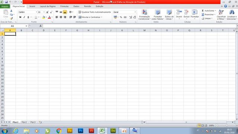Viewport: 238px width, 134px height.
Task: Apply percent style format
Action: pos(121,17)
